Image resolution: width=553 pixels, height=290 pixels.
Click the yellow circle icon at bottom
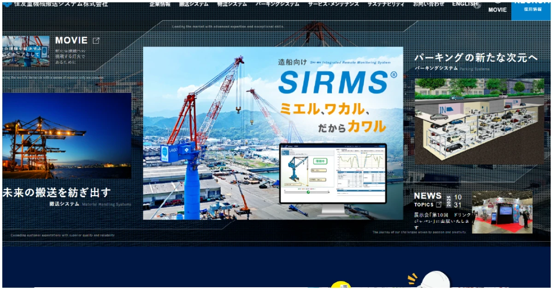click(341, 285)
